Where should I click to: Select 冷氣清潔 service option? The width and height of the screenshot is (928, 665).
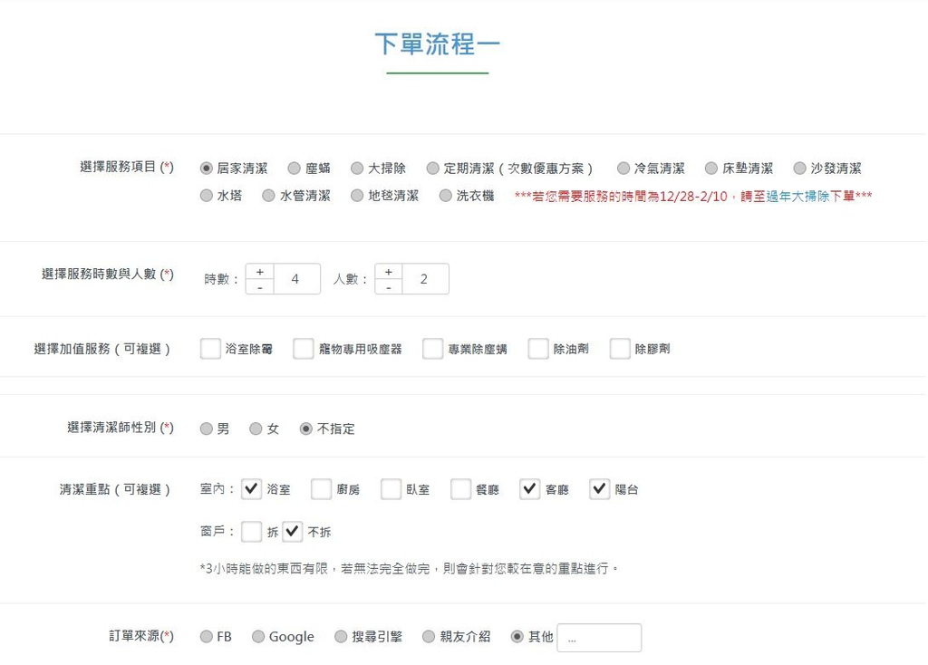point(623,168)
